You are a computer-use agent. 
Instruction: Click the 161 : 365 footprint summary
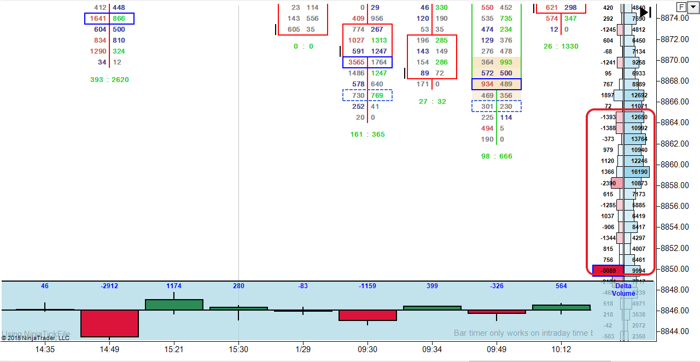[x=367, y=134]
